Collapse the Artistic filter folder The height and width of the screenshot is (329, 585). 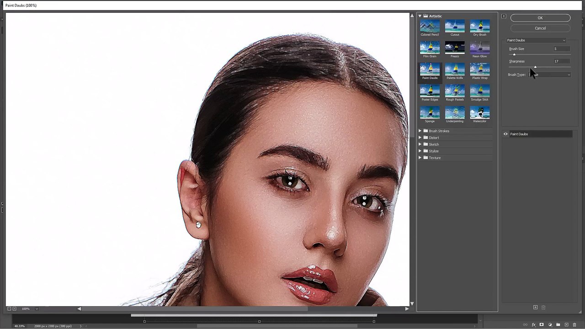coord(420,16)
